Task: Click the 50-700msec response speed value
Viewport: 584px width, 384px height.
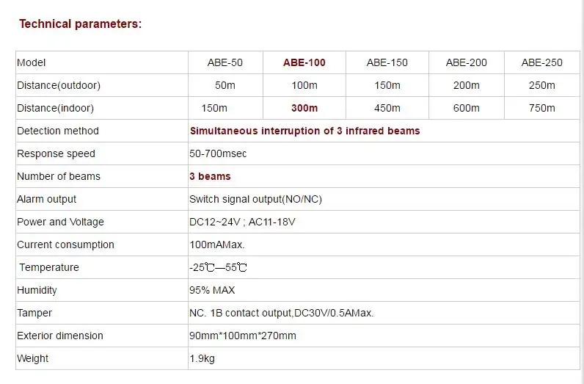Action: [x=218, y=153]
